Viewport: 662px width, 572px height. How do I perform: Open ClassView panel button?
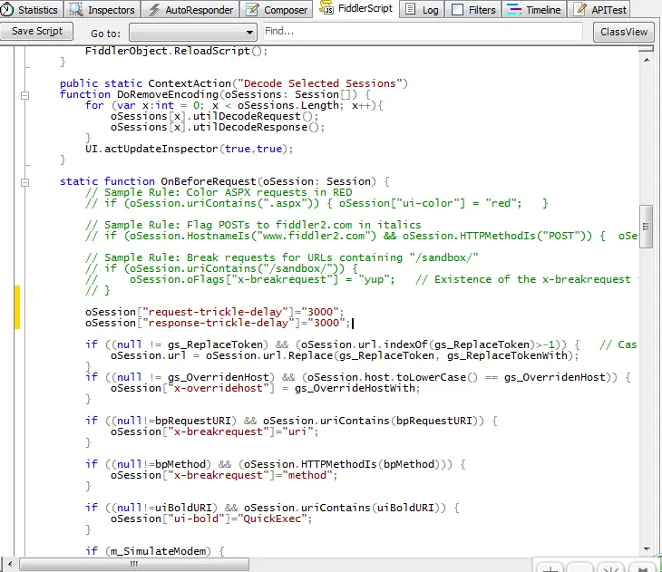point(623,32)
